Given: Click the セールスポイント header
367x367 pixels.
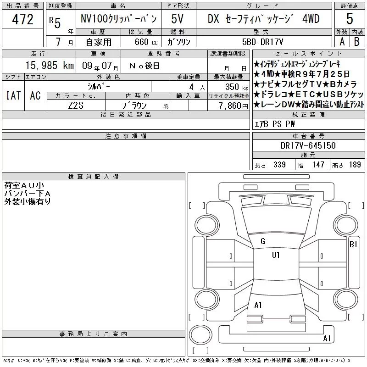Looking at the screenshot, I should click(308, 54).
